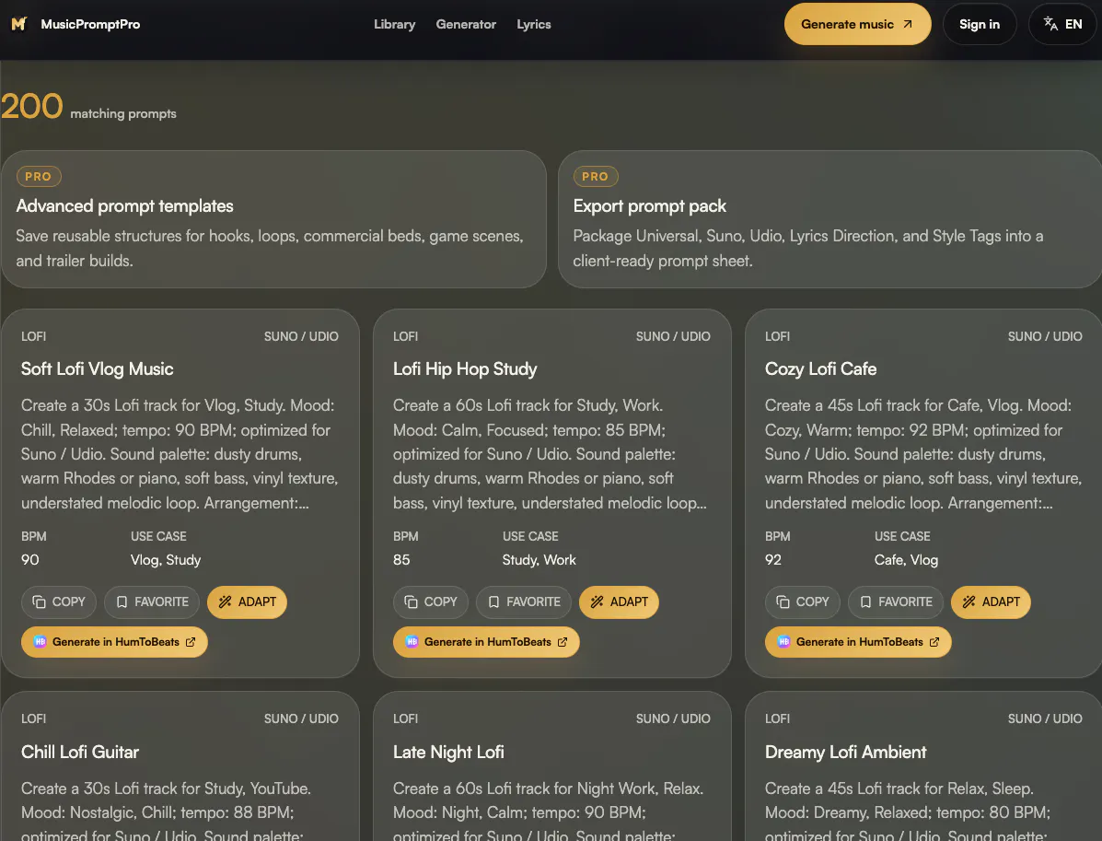
Task: Click LOFI tag on Lofi Hip Hop Study card
Action: pyautogui.click(x=405, y=336)
